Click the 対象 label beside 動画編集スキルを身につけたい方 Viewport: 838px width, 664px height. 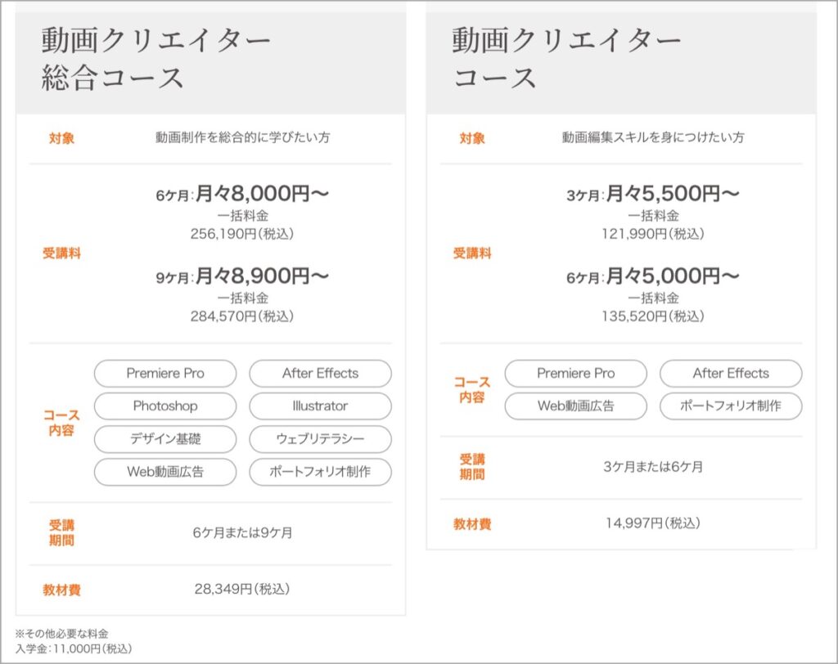tap(472, 138)
